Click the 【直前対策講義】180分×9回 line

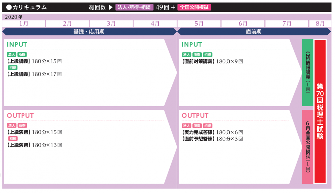pyautogui.click(x=212, y=61)
